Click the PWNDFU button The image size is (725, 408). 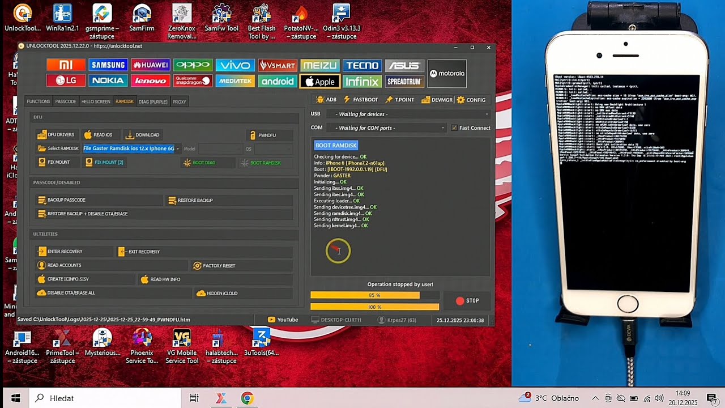click(270, 135)
